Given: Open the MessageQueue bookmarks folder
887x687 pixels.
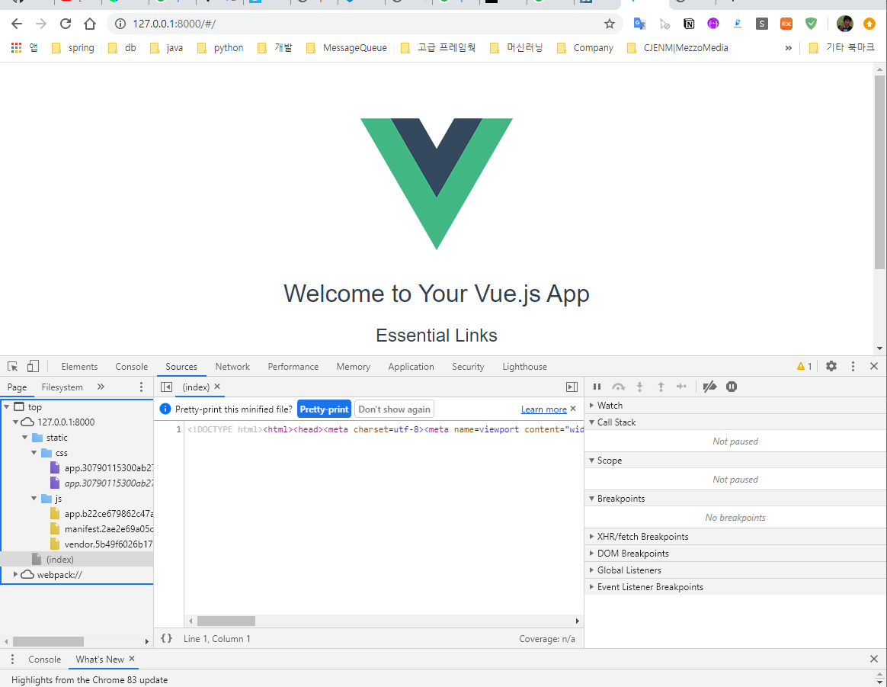Looking at the screenshot, I should tap(346, 48).
